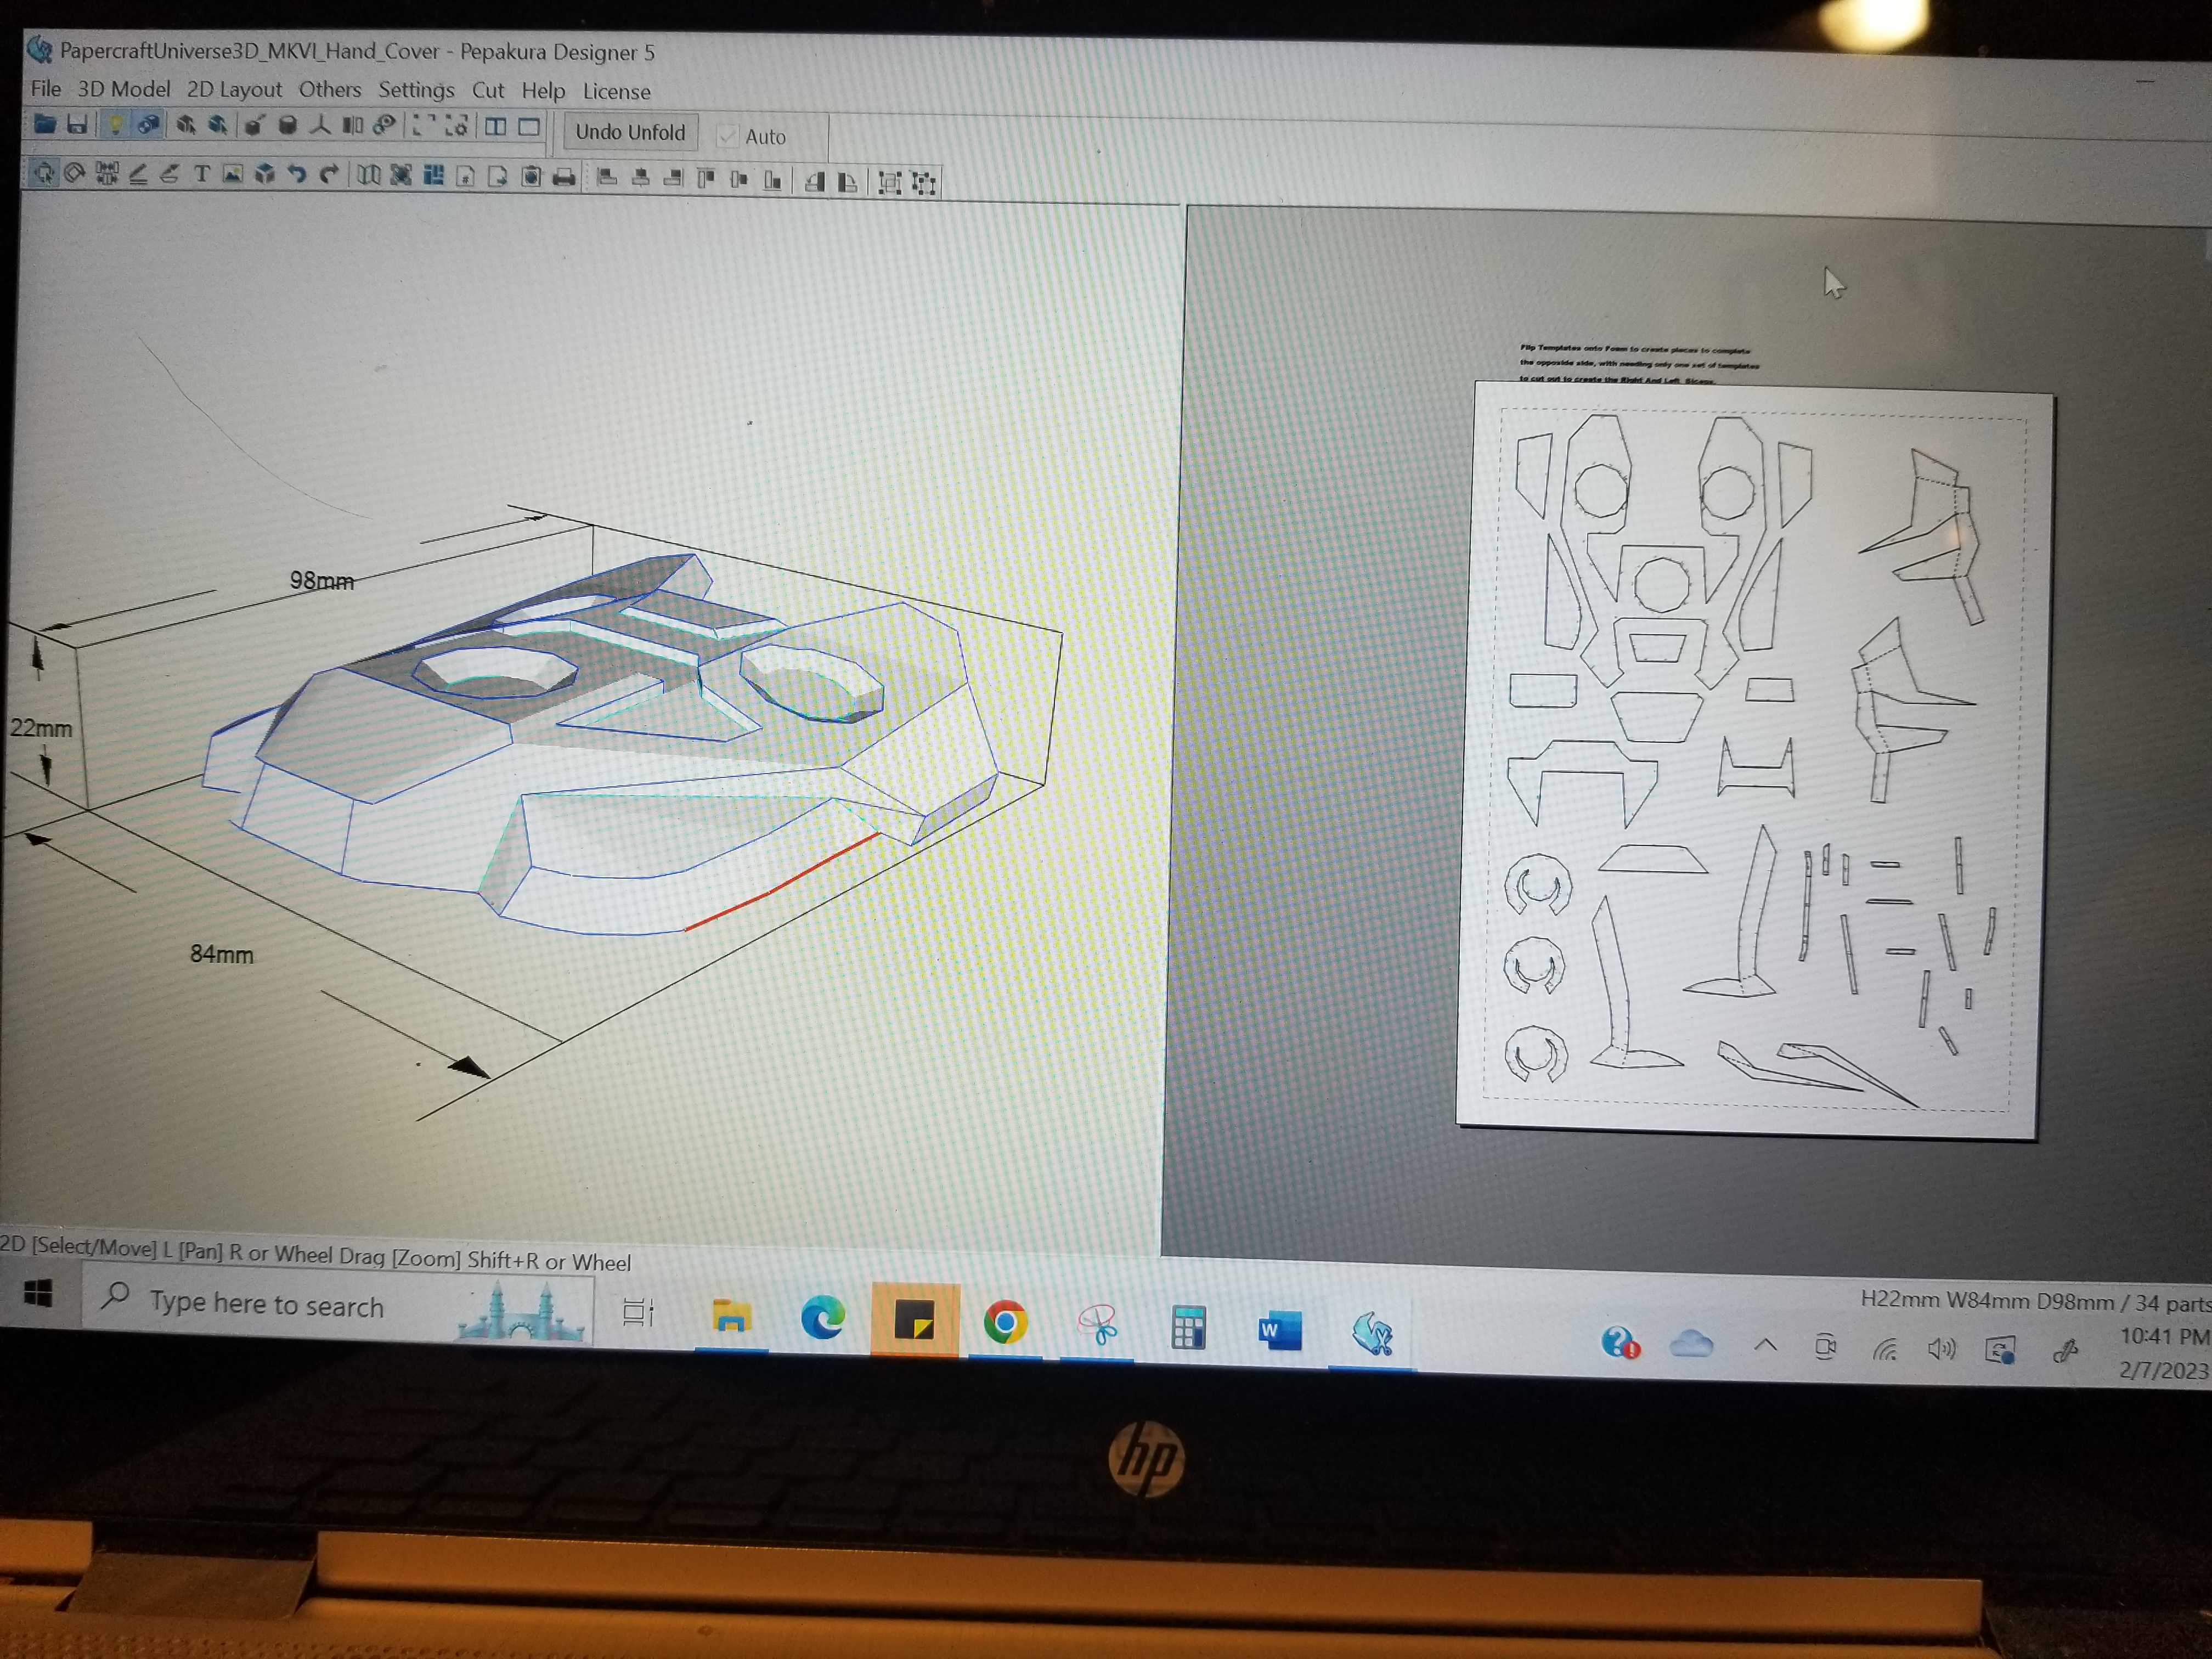This screenshot has width=2212, height=1659.
Task: Select the Edit flaps pencil icon
Action: point(139,175)
